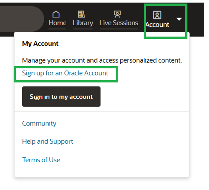This screenshot has width=209, height=190.
Task: Open the Community link
Action: click(39, 123)
